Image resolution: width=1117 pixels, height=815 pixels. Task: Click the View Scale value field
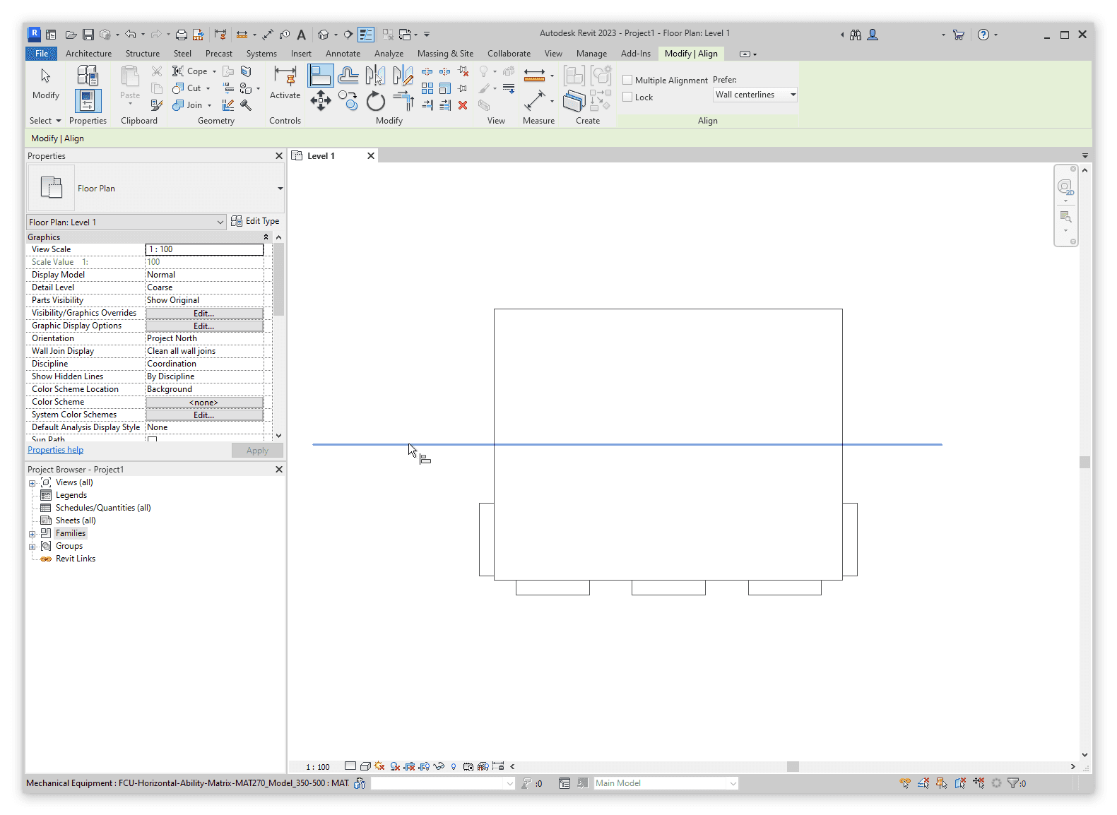click(x=204, y=249)
